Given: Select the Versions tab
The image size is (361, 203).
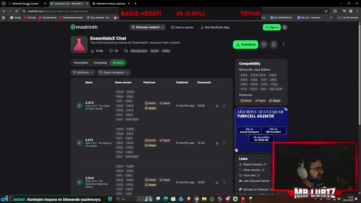Looking at the screenshot, I should click(118, 63).
